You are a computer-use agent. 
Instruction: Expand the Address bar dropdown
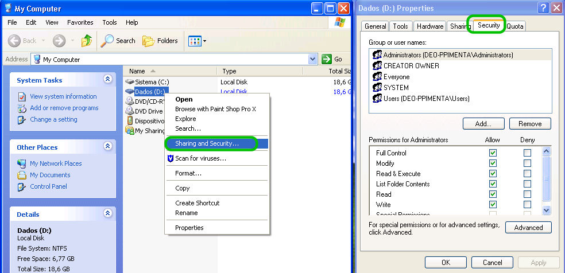(313, 59)
